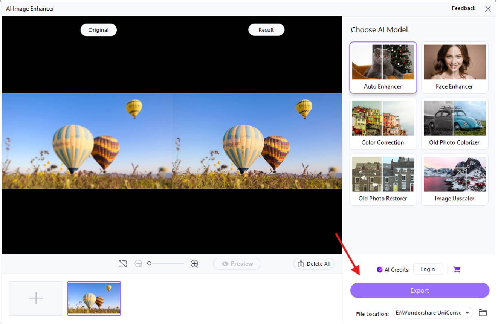Select the hot air balloon thumbnail

point(94,298)
